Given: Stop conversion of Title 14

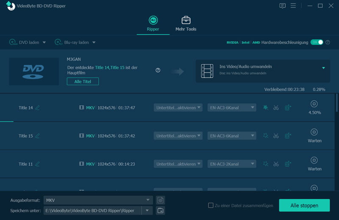Looking at the screenshot, I should [x=314, y=104].
